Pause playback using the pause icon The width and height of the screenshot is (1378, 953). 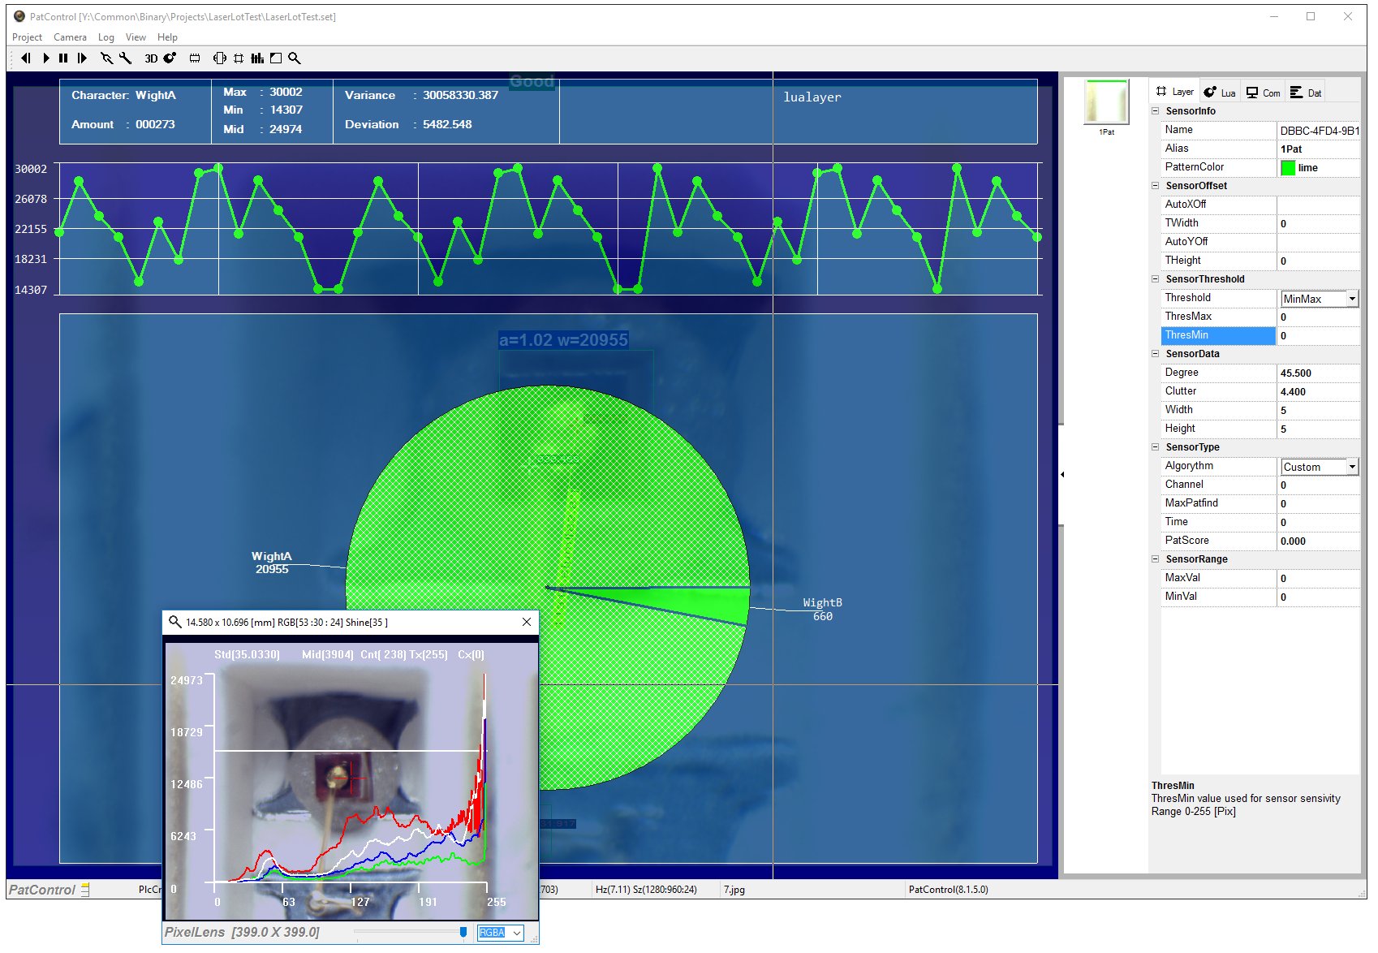[63, 58]
